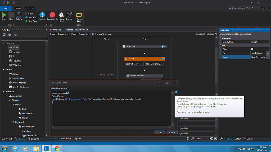
Task: Collapse the Sequence activity chevron
Action: pyautogui.click(x=165, y=46)
